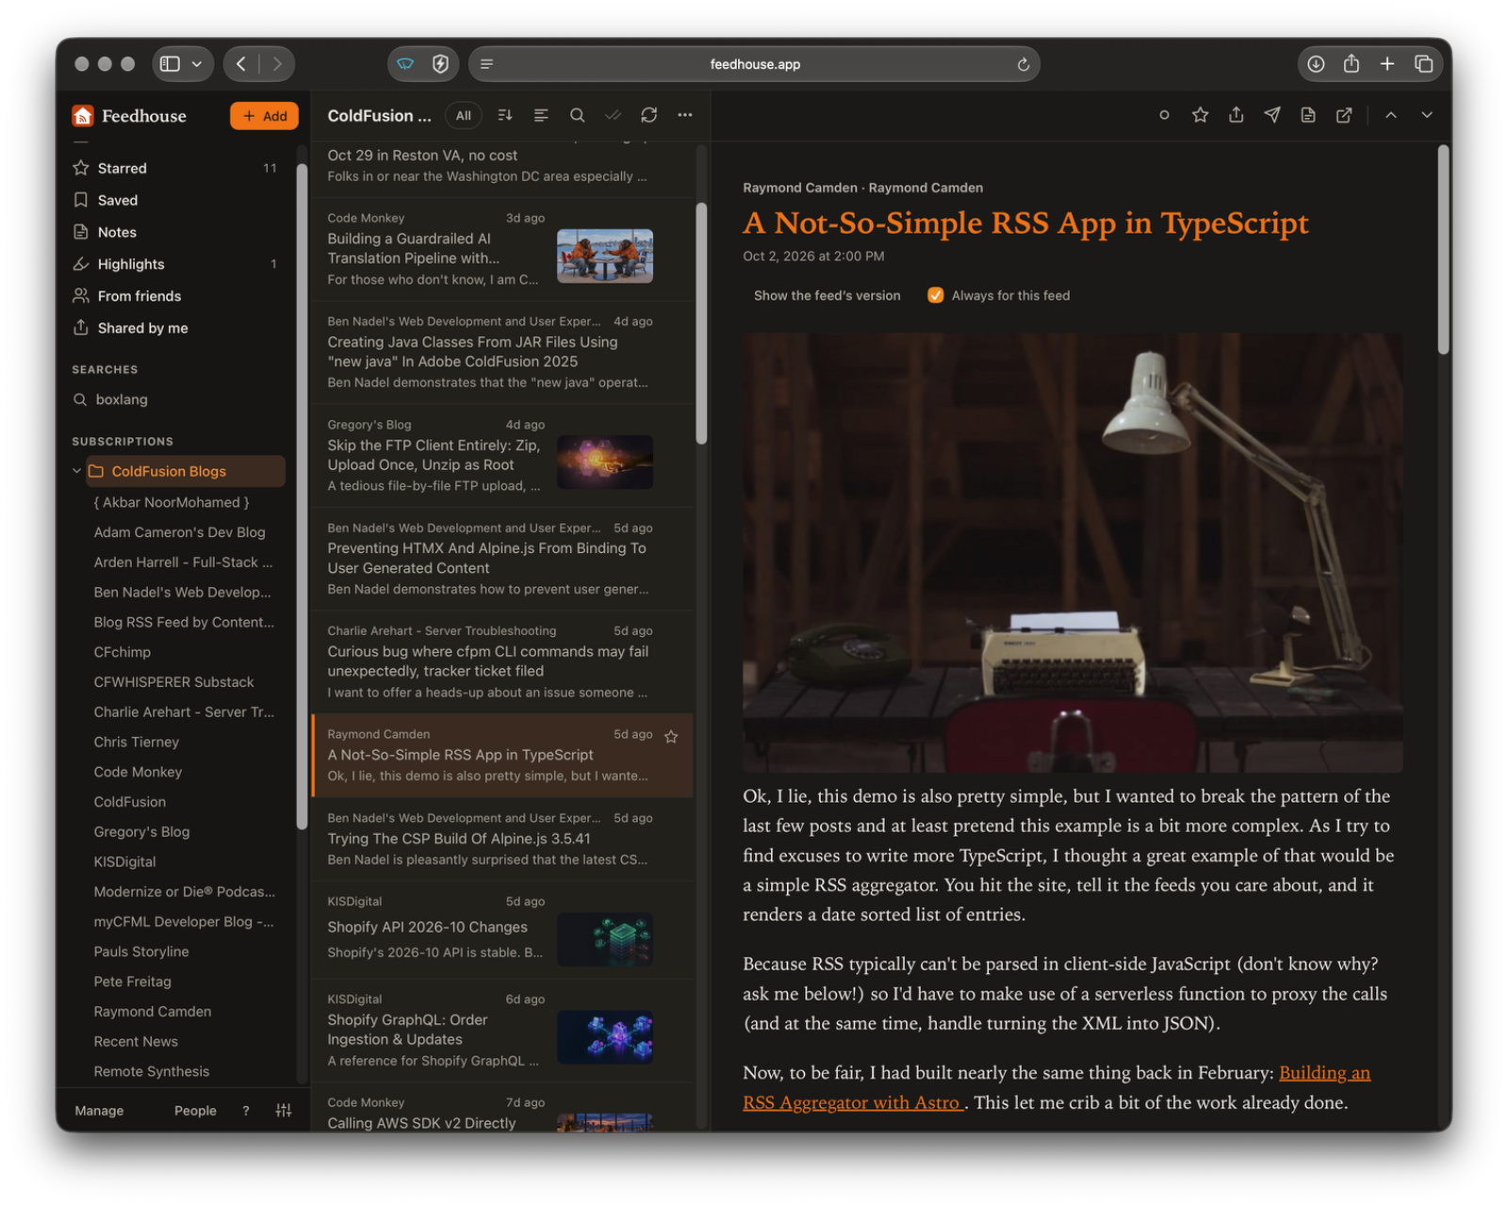Image resolution: width=1508 pixels, height=1206 pixels.
Task: Refresh the ColdFusion feed list
Action: point(648,115)
